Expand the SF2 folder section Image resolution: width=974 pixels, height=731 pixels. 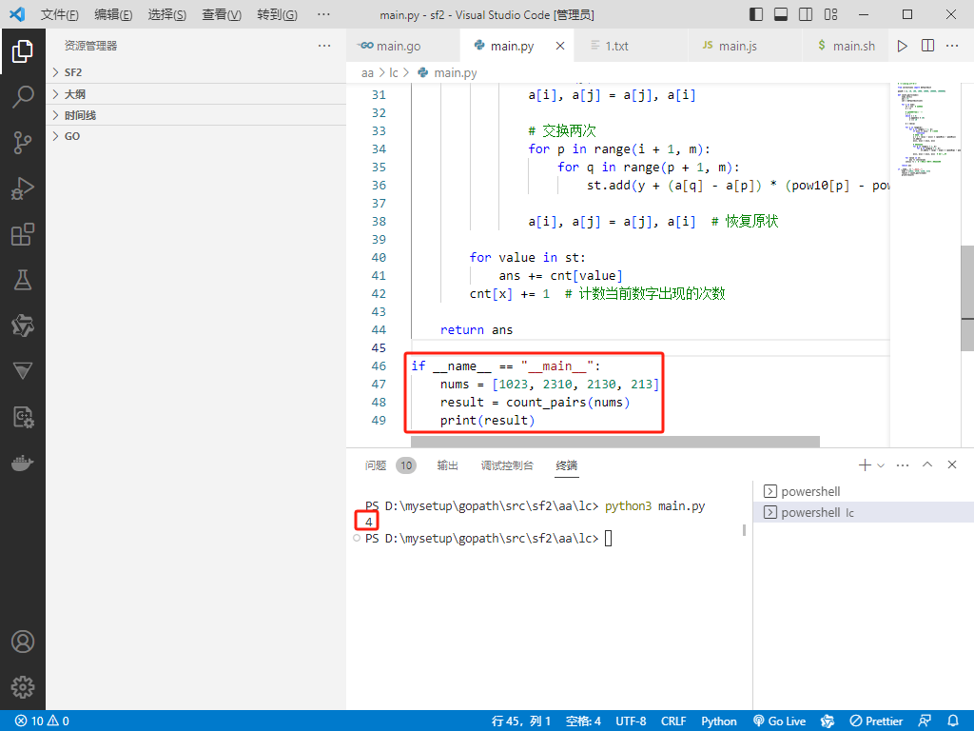point(196,72)
